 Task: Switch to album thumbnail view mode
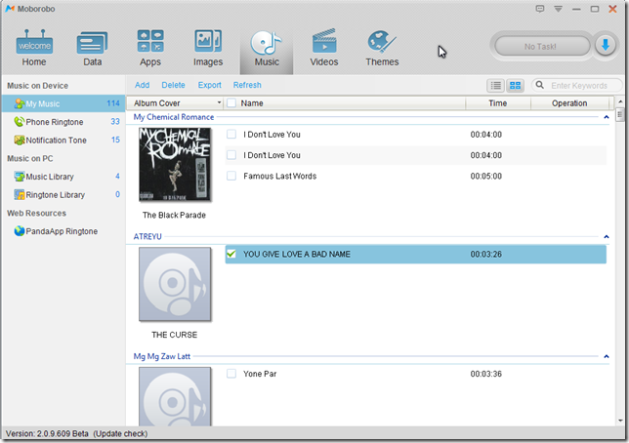515,85
